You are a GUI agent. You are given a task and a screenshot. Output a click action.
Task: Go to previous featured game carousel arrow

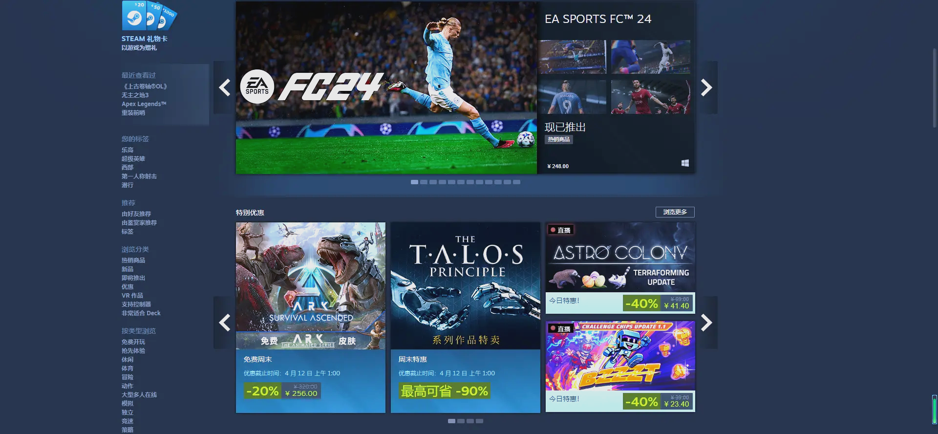pos(225,87)
